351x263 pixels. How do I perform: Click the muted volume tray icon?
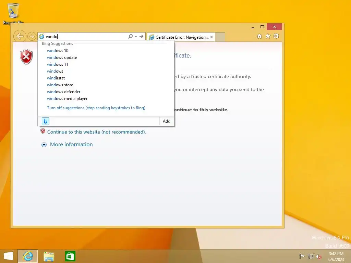319,256
